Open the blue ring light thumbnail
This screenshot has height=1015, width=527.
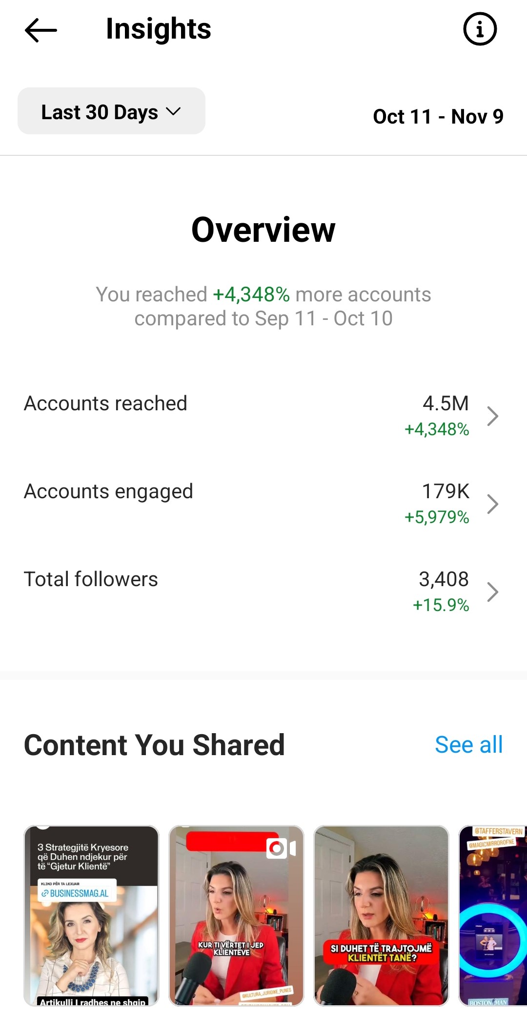point(493,916)
